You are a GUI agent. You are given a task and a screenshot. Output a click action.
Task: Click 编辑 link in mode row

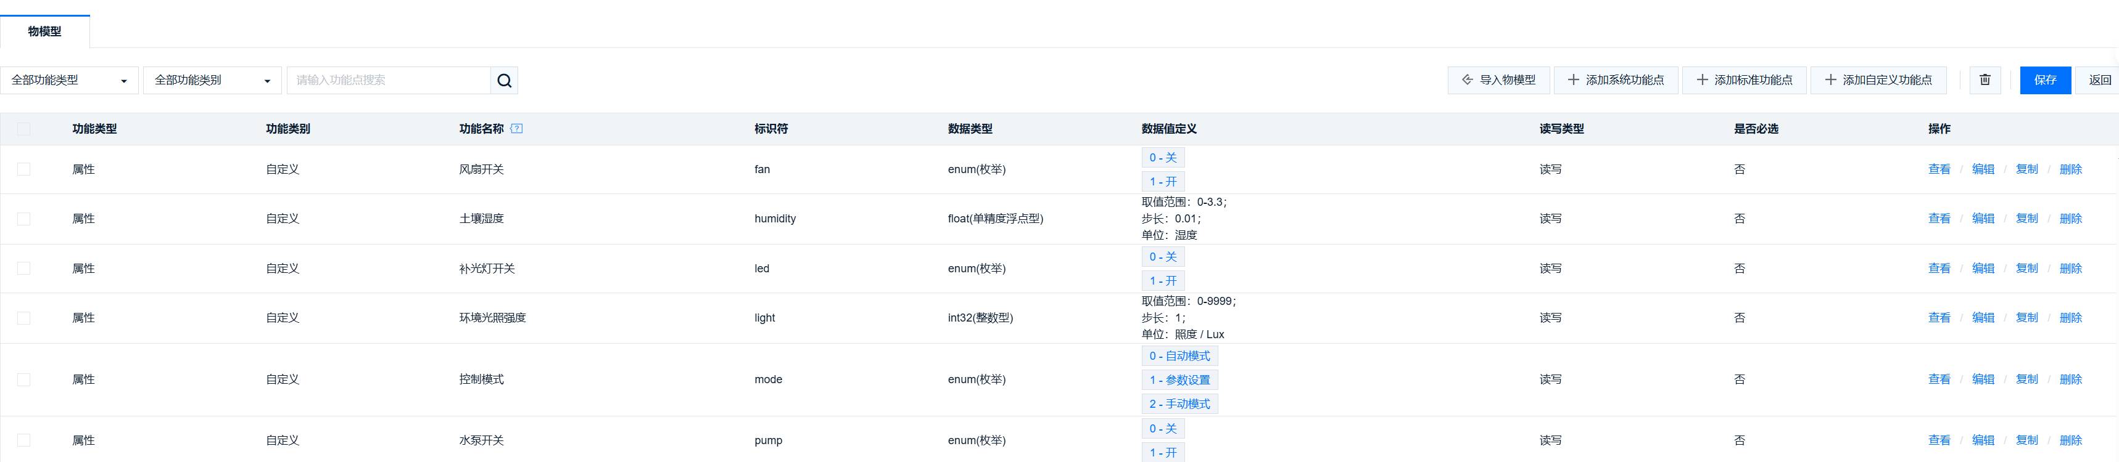point(1983,380)
